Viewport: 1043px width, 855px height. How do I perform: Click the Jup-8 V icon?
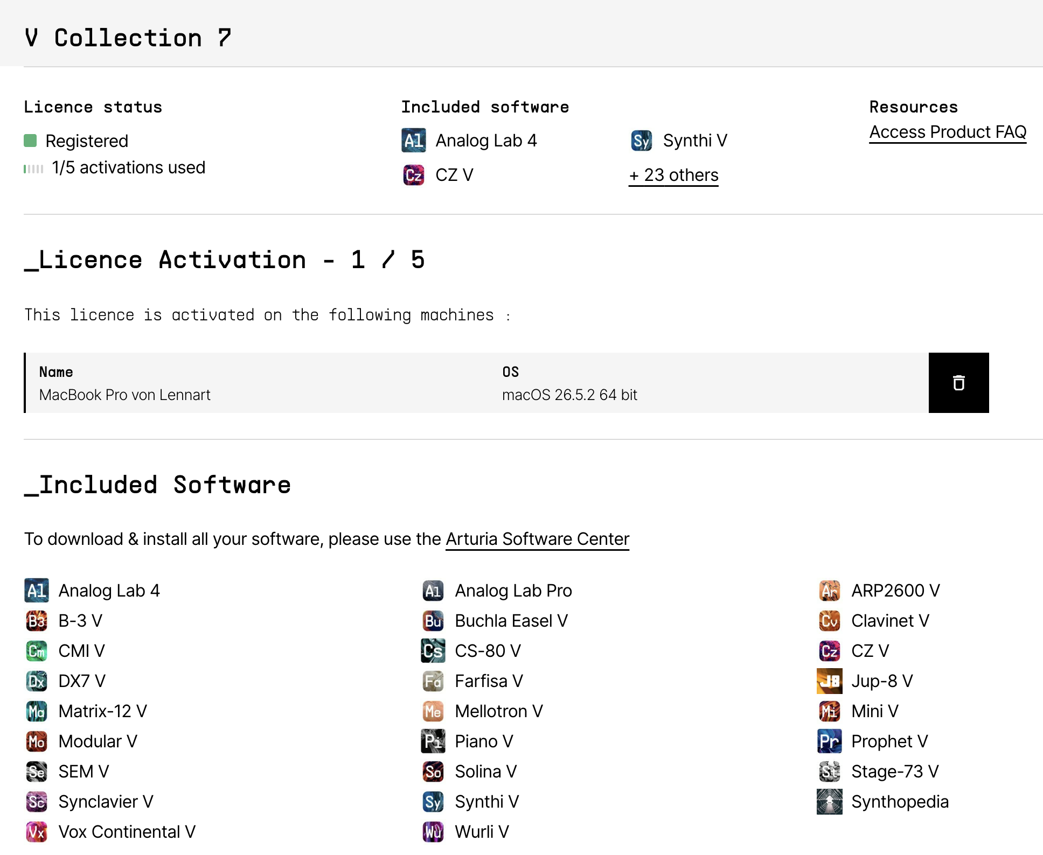click(830, 681)
